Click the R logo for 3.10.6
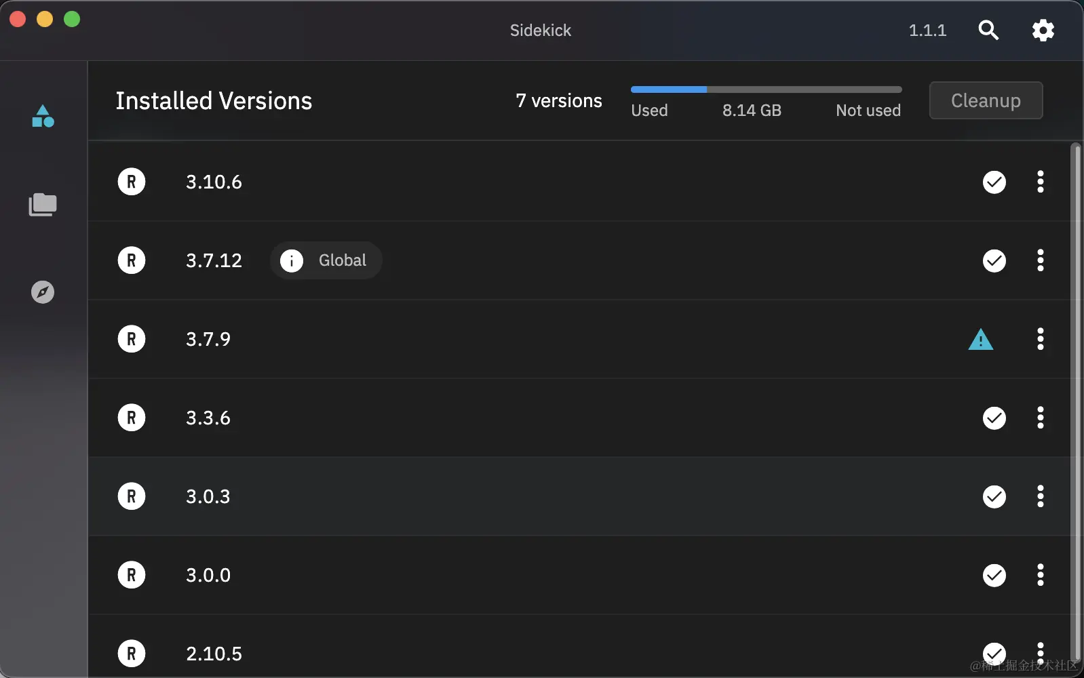Viewport: 1084px width, 678px height. click(132, 182)
